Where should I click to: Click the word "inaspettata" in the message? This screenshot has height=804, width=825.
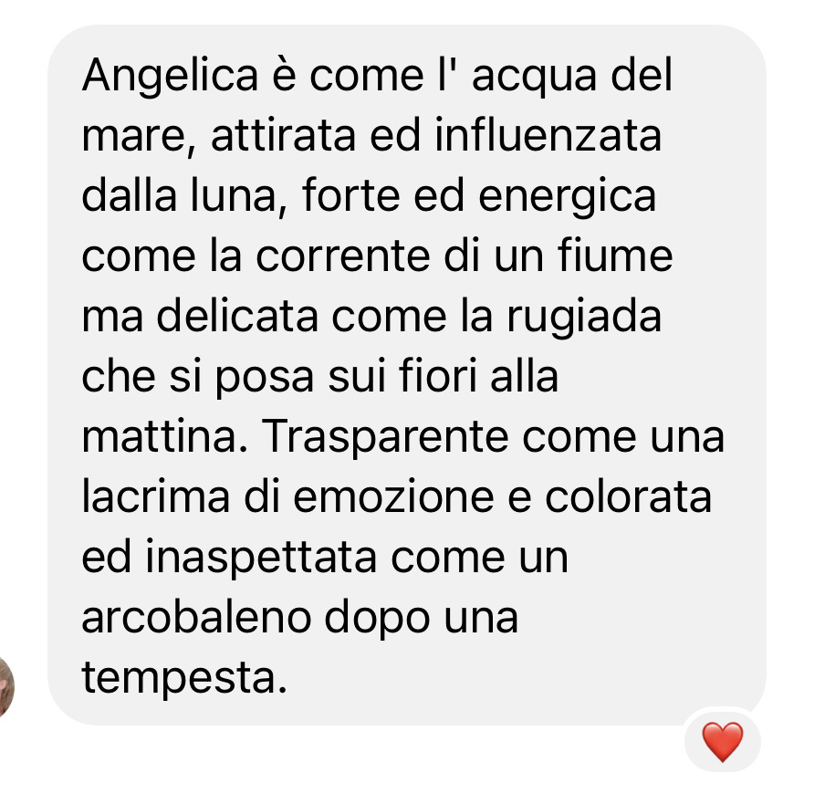[x=260, y=559]
